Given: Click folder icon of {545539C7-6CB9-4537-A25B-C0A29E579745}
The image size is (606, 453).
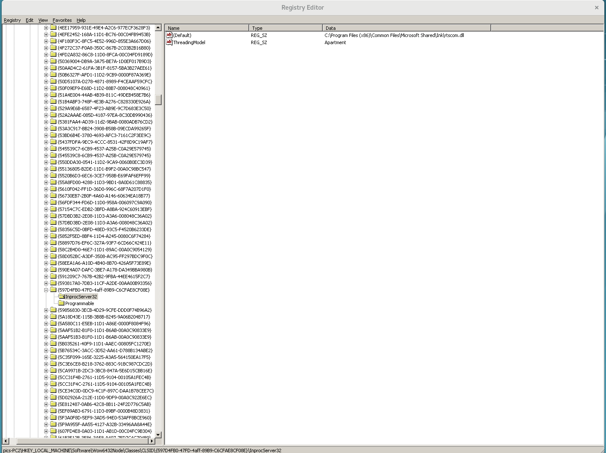Looking at the screenshot, I should tap(53, 149).
